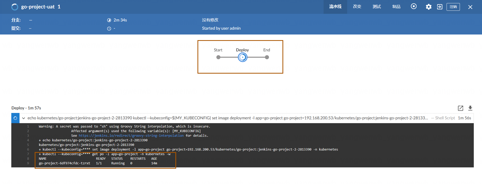Switch to the 测试 tests tab

tap(377, 7)
